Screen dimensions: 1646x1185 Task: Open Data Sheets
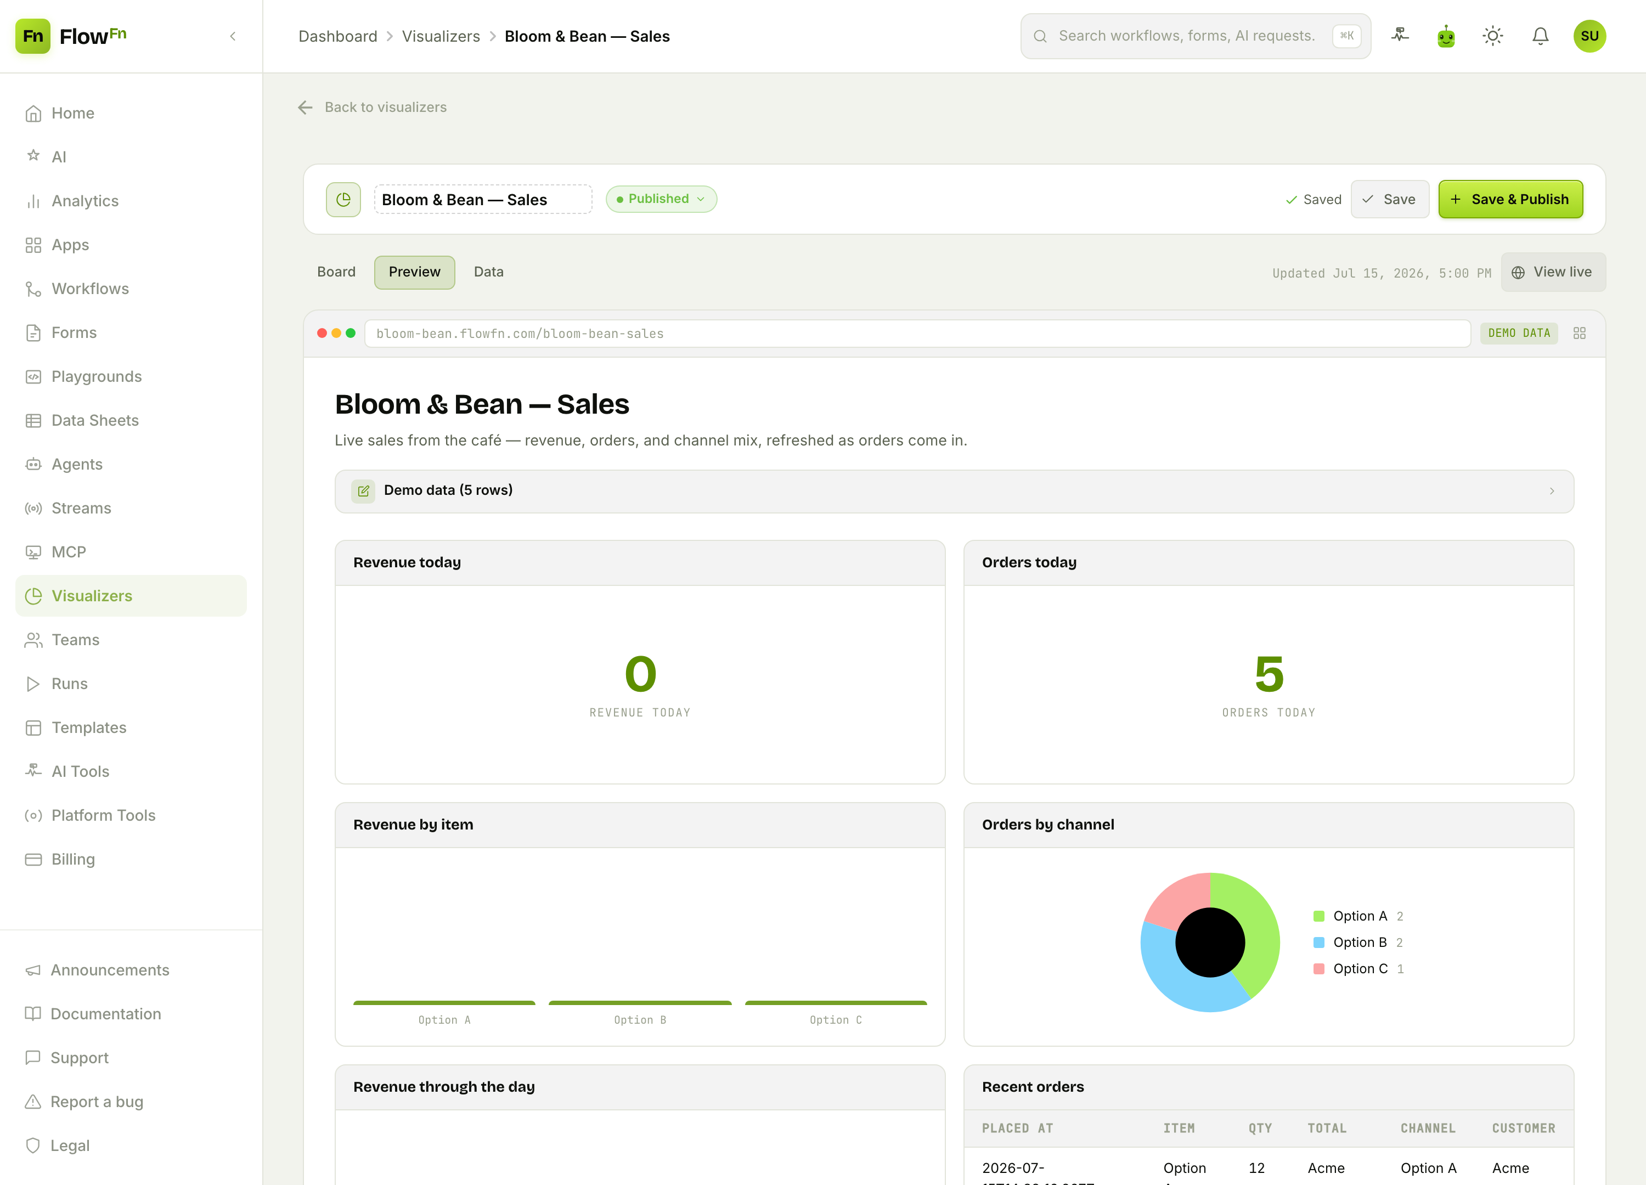coord(131,420)
